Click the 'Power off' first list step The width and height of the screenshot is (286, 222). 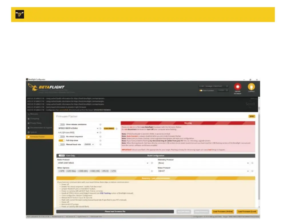[x=65, y=185]
